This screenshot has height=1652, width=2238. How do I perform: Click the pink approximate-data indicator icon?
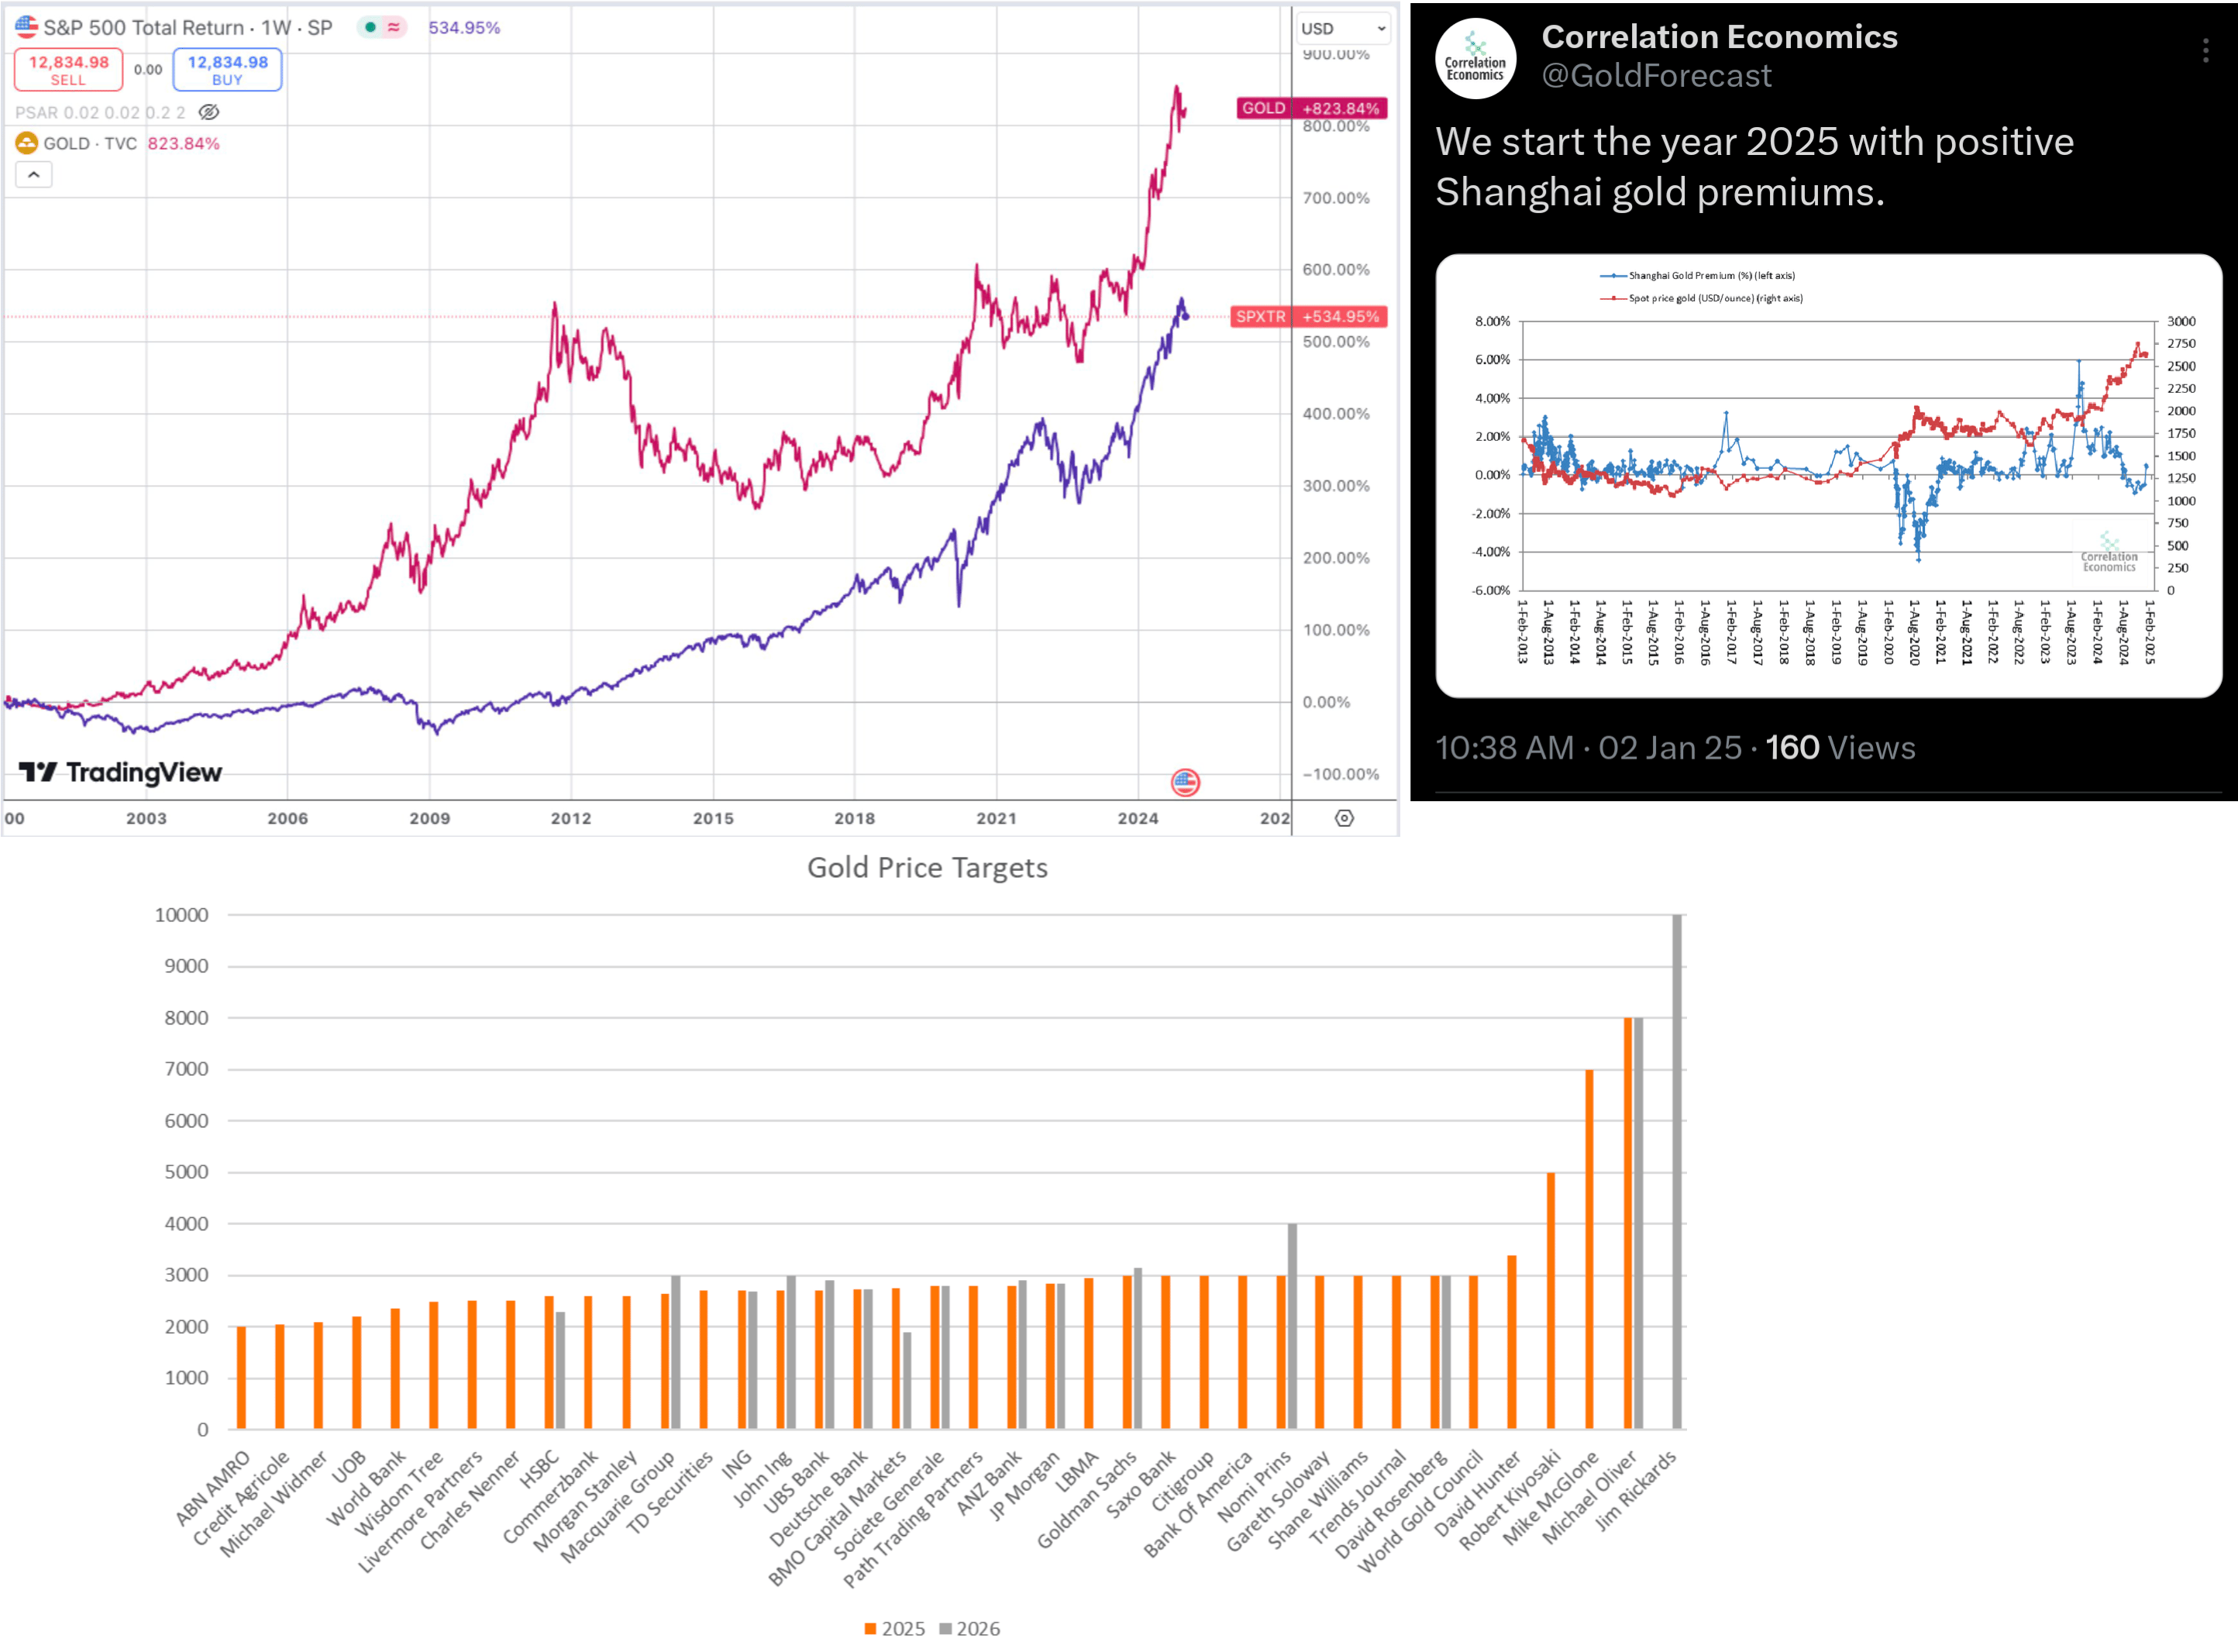(394, 28)
